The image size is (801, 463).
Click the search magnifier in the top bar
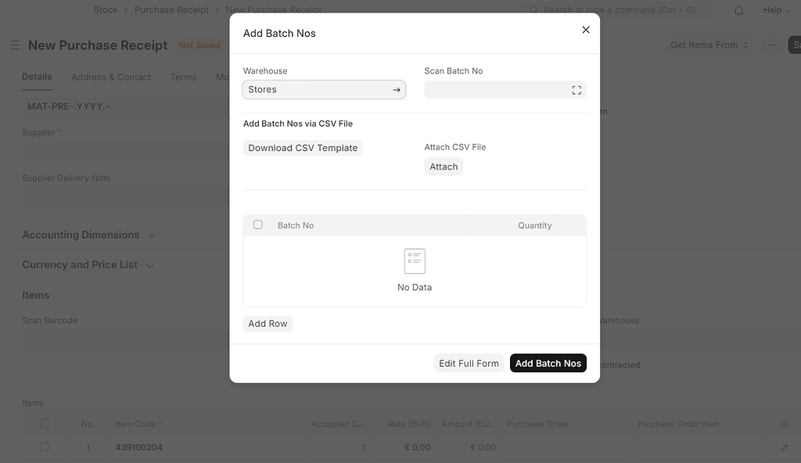[533, 9]
